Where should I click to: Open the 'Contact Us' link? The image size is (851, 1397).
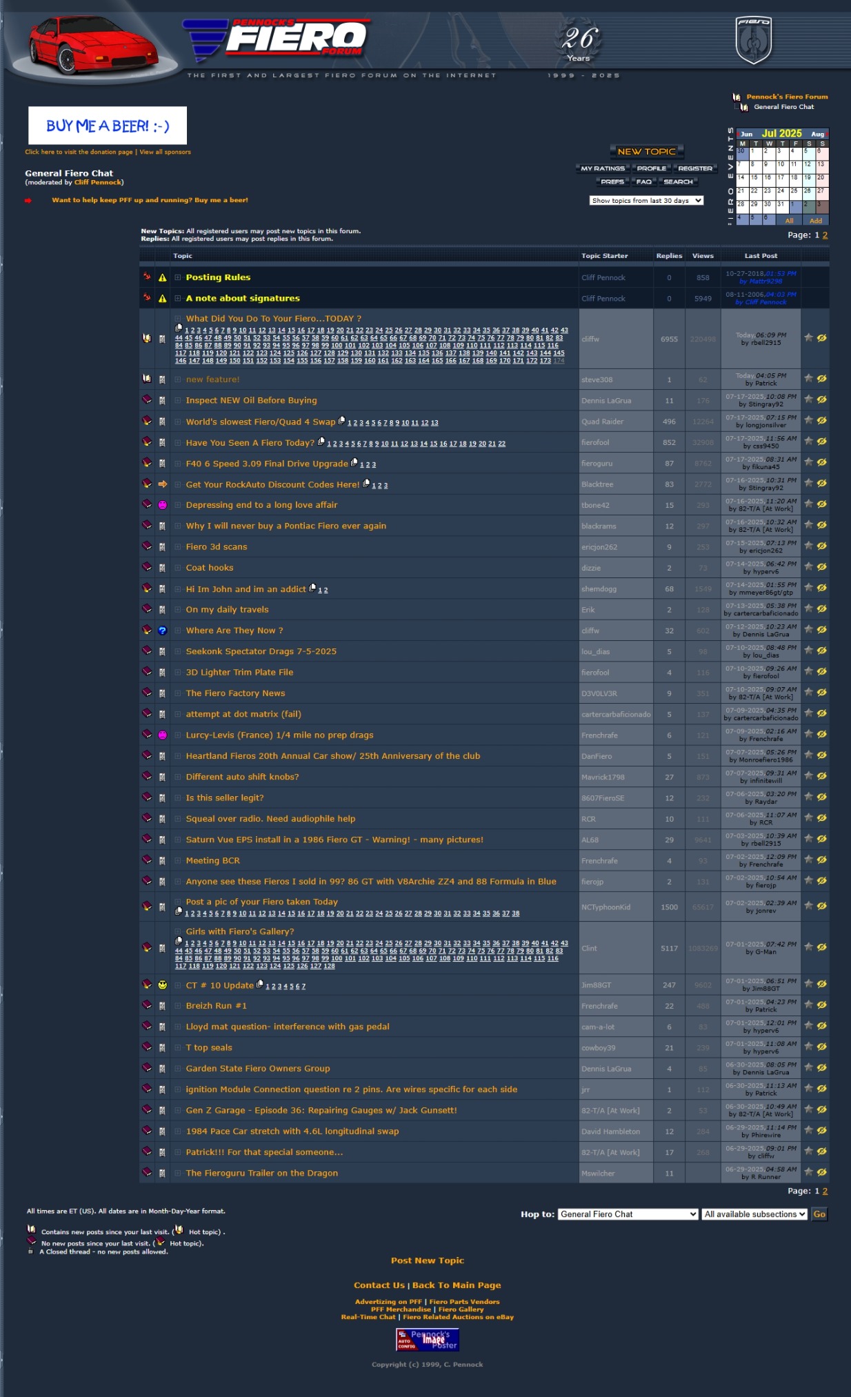click(x=379, y=1285)
